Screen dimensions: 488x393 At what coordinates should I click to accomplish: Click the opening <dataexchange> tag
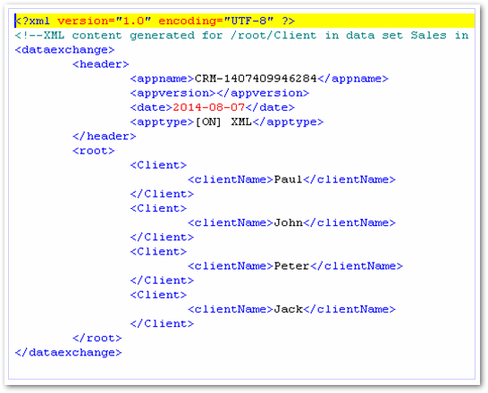click(x=64, y=50)
